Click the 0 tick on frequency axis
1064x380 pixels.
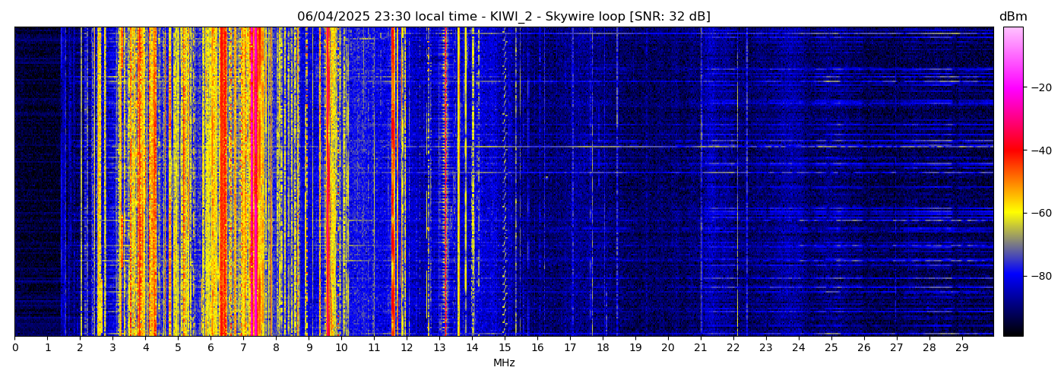(x=15, y=348)
